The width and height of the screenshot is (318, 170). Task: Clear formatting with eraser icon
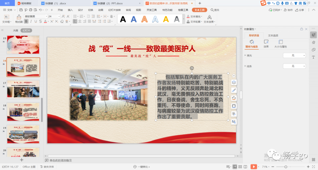pos(62,21)
